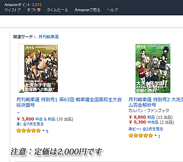
Task: Click the ¥9,300 中古品 offer link
Action: click(x=151, y=122)
